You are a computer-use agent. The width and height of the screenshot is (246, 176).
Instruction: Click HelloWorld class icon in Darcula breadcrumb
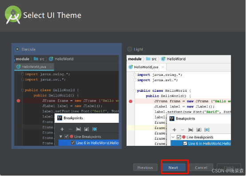click(x=51, y=59)
